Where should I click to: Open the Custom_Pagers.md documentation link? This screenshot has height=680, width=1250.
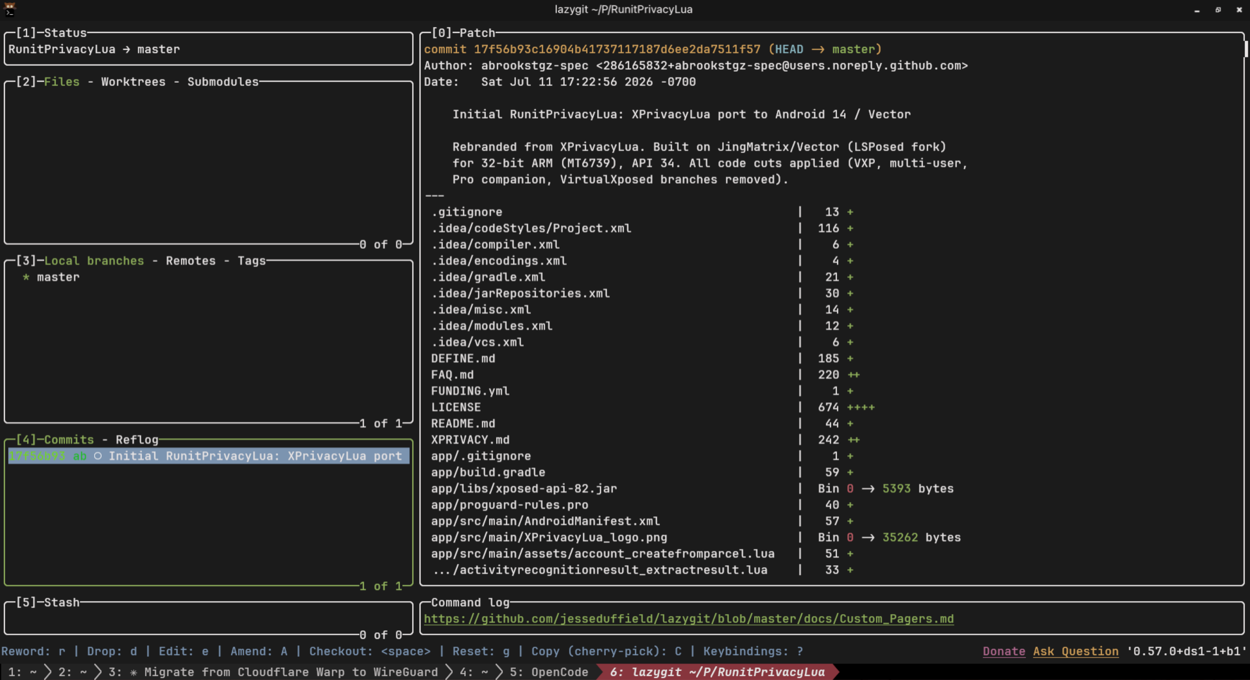[689, 619]
